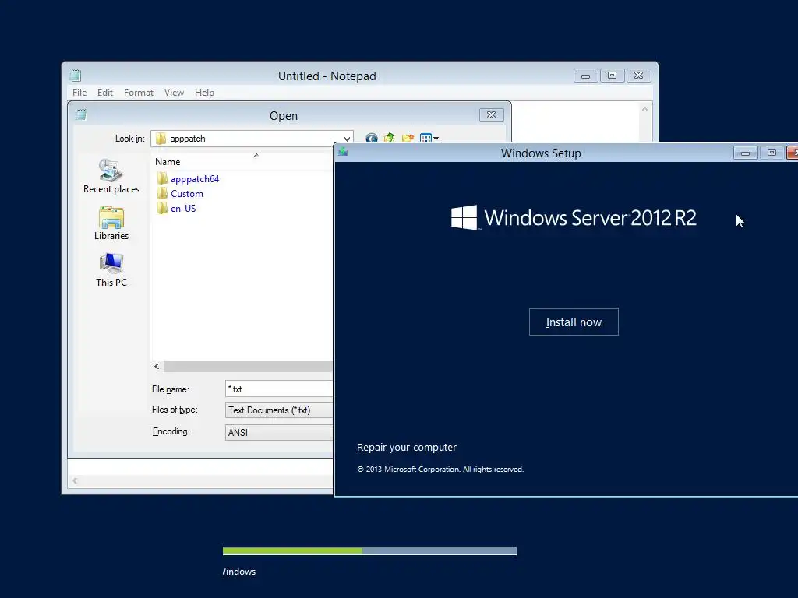
Task: Select the Custom folder
Action: [x=181, y=193]
